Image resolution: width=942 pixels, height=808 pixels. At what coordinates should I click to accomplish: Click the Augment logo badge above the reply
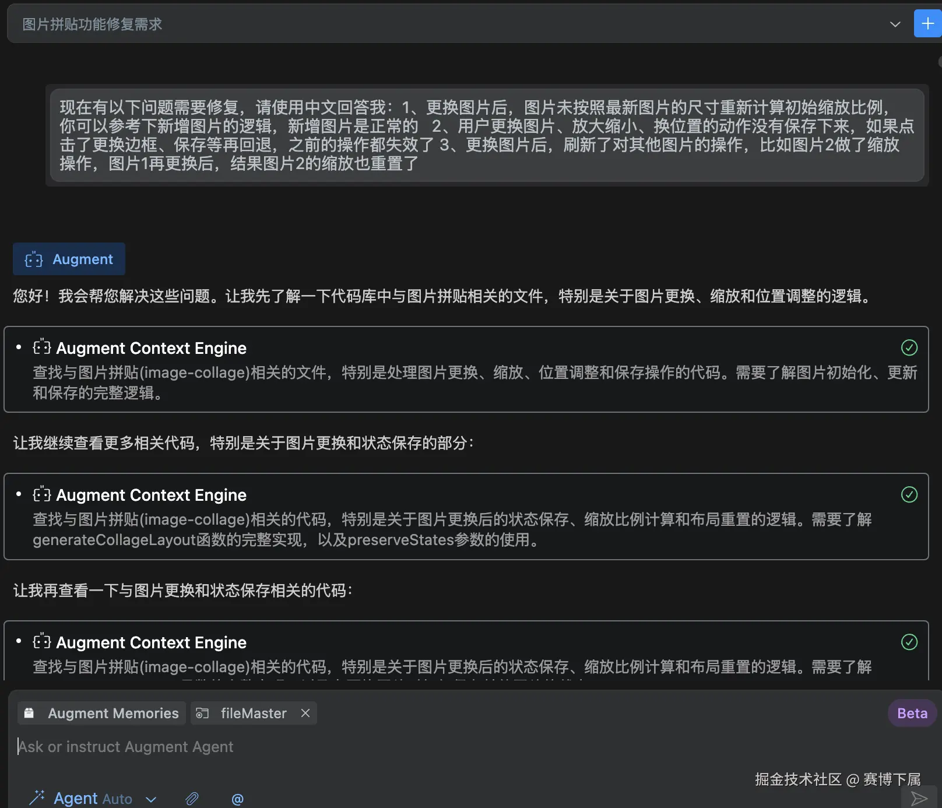point(68,259)
